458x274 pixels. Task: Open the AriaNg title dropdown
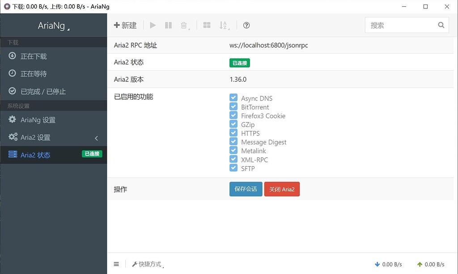coord(53,25)
